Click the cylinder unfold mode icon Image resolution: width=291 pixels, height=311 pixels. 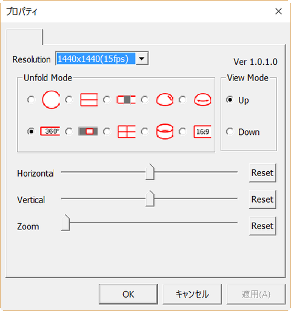coord(165,131)
